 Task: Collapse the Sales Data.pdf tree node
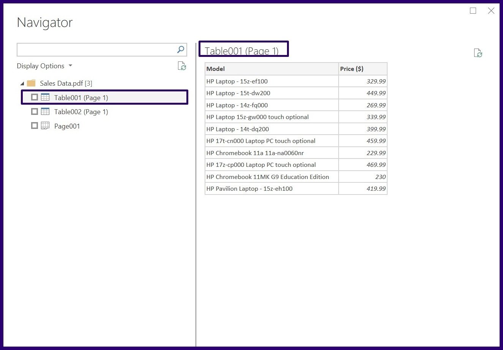22,83
